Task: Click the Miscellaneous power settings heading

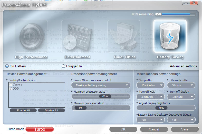Action: (x=159, y=74)
